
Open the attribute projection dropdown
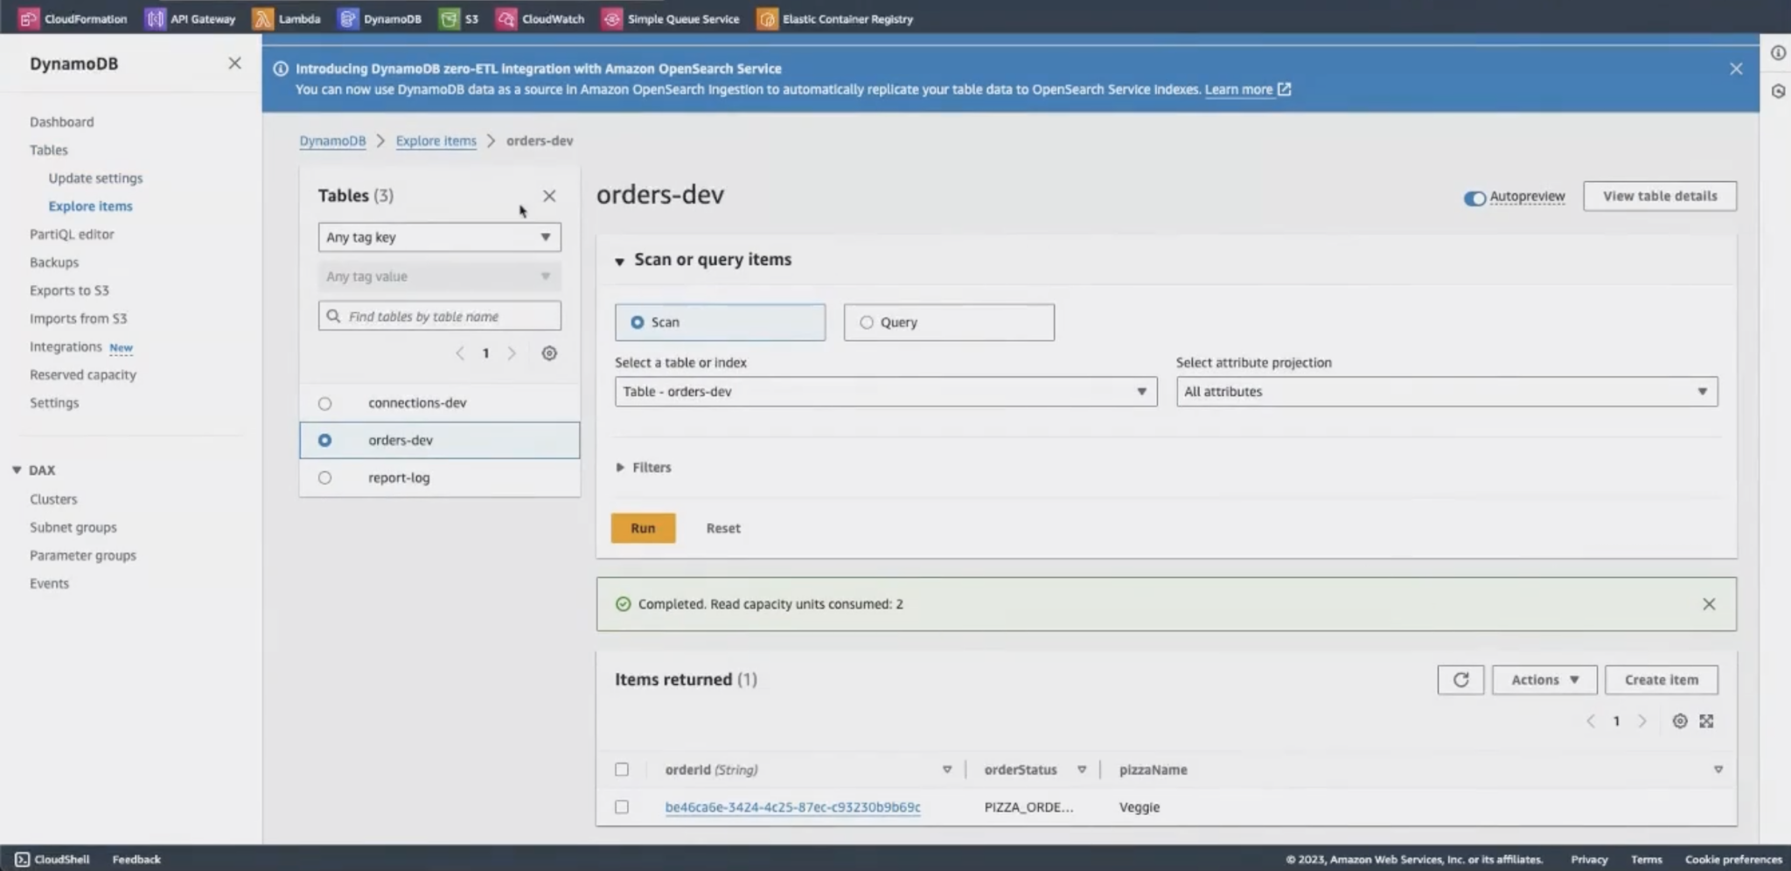[x=1446, y=392]
